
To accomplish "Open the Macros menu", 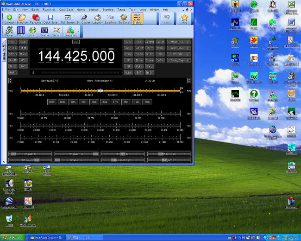I will (81, 10).
